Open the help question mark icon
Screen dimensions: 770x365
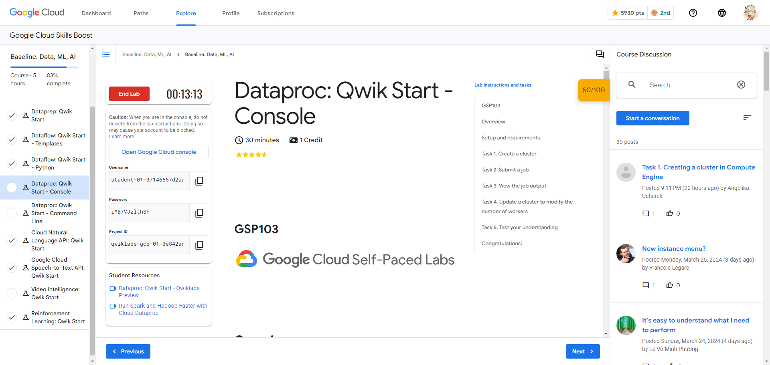(693, 13)
